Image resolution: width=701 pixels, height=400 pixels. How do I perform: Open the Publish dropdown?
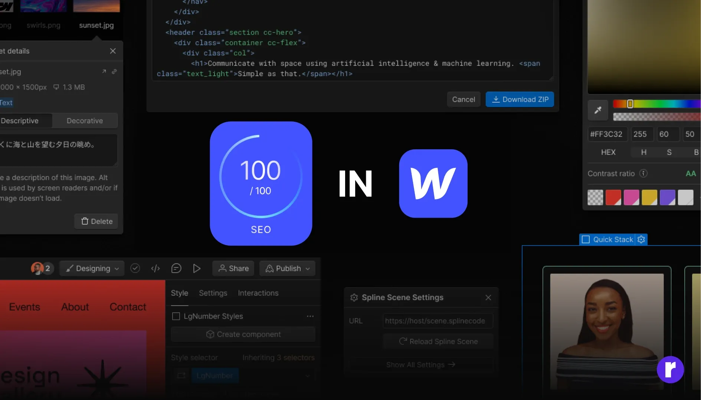pos(287,268)
